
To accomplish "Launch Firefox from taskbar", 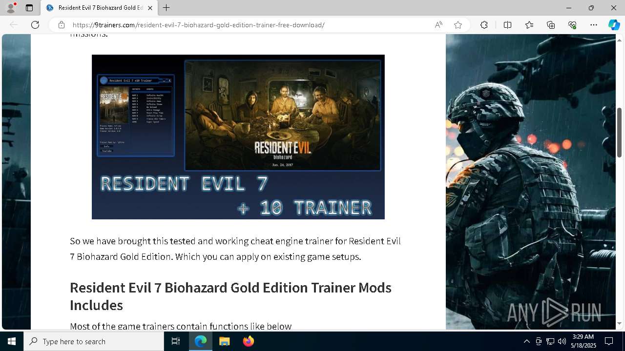I will coord(248,341).
